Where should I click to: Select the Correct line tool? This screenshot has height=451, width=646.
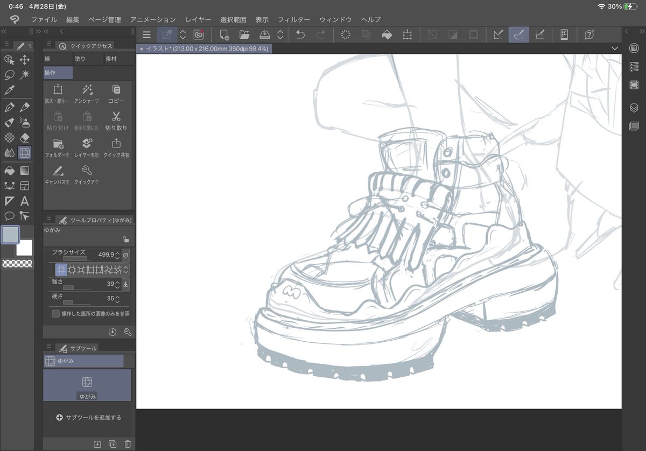(25, 216)
